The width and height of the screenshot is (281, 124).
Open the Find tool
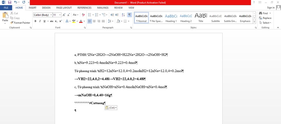click(264, 13)
